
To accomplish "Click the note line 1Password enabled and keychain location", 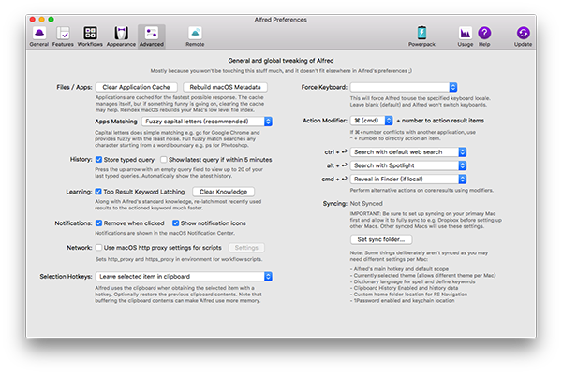I will tap(402, 301).
